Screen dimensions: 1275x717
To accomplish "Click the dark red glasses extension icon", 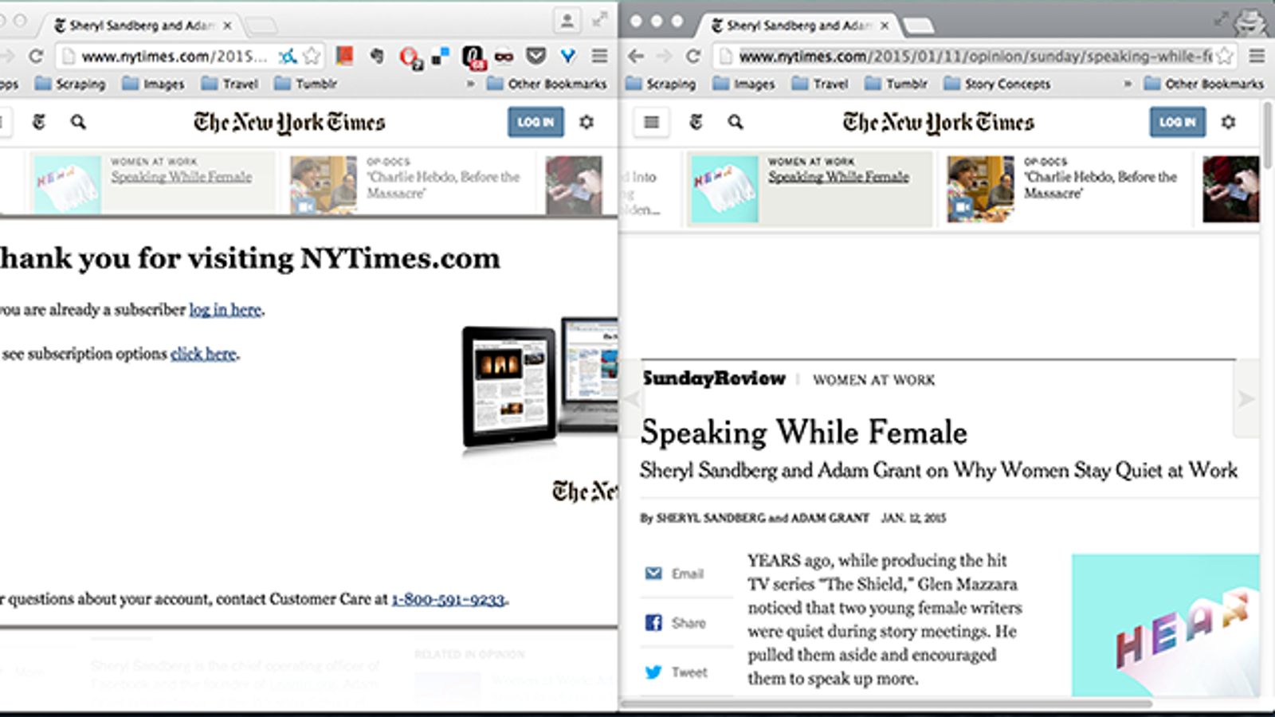I will tap(504, 57).
